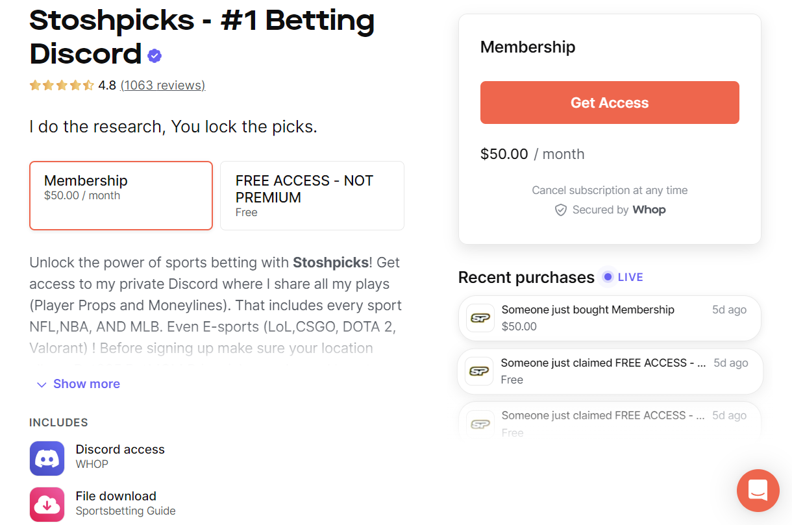Click the SP logo on the Membership purchase entry
The image size is (792, 525).
[479, 318]
